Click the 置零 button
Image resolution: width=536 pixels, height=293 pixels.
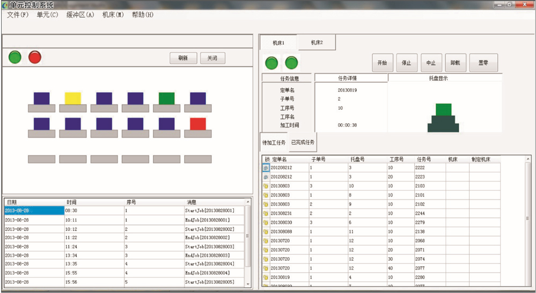coord(483,63)
